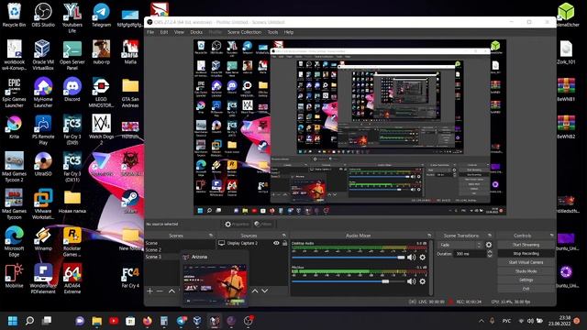Move source down with arrow button
Screen dimensions: 587x330
click(x=265, y=291)
